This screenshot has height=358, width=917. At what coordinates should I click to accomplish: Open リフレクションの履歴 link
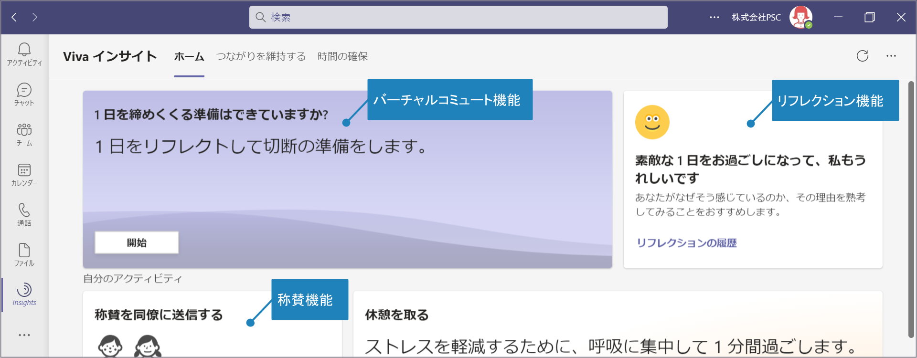click(x=687, y=243)
